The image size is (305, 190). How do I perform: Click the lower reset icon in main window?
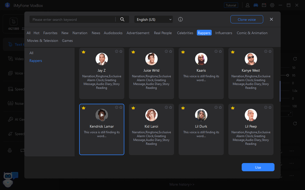click(295, 123)
